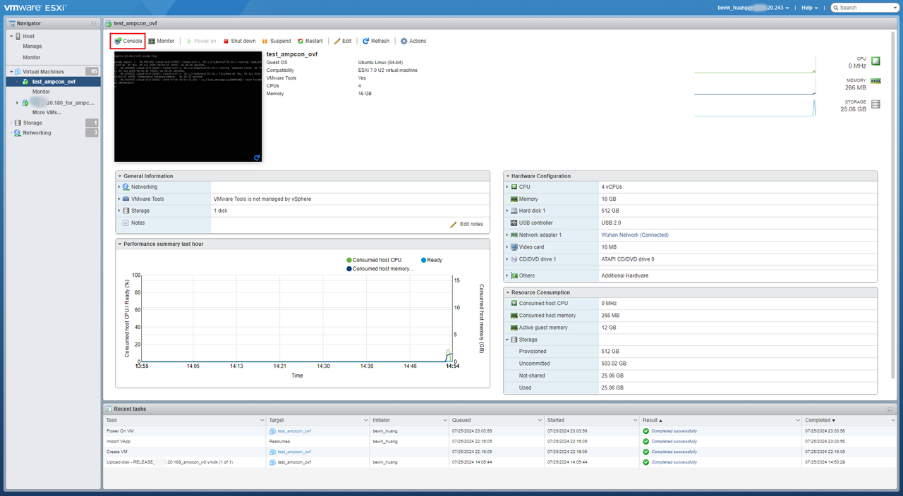
Task: Open the VM Console
Action: click(x=128, y=41)
